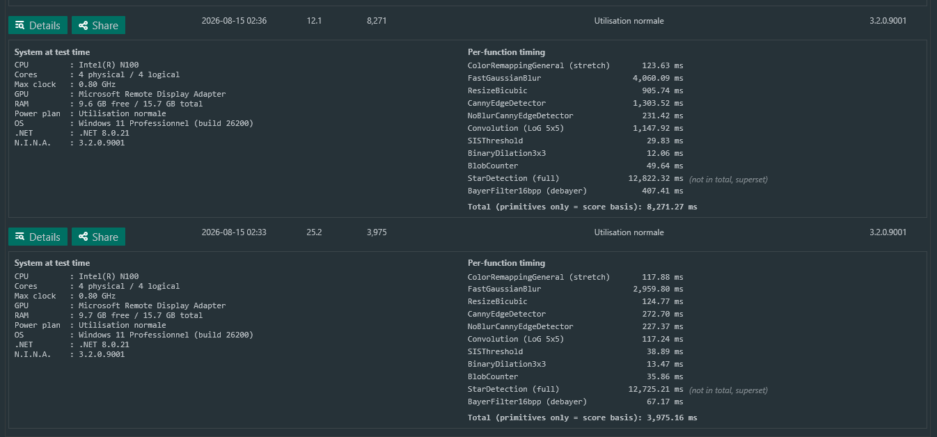
Task: Share the 02:36 benchmark result
Action: [98, 25]
